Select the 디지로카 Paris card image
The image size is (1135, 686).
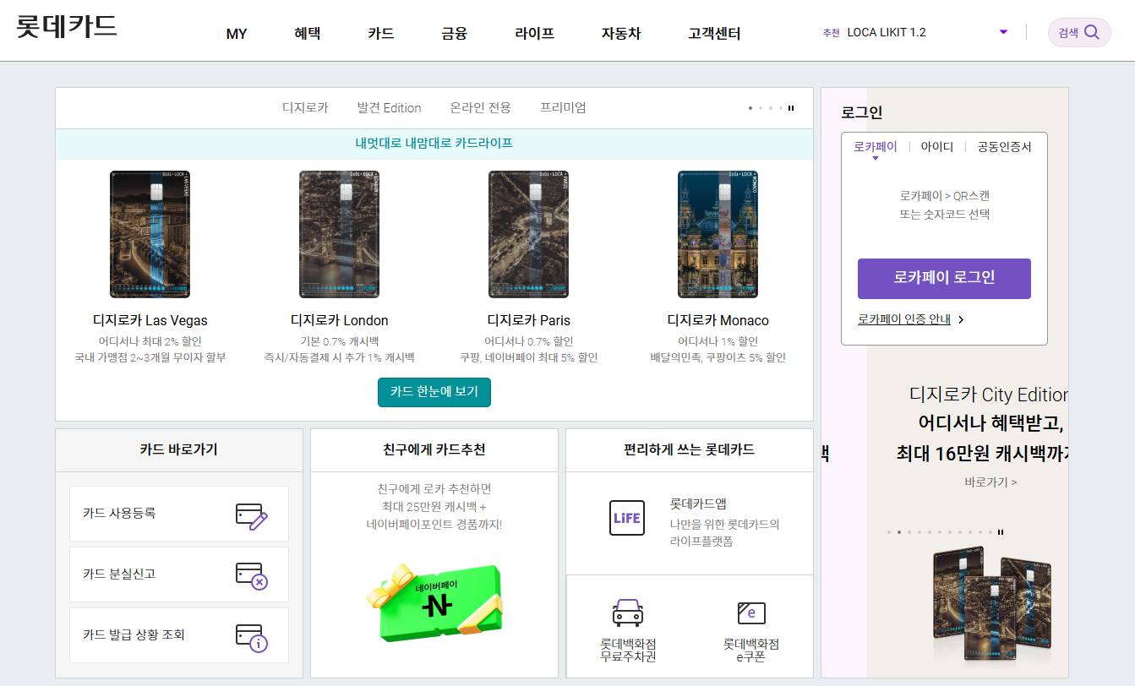528,234
